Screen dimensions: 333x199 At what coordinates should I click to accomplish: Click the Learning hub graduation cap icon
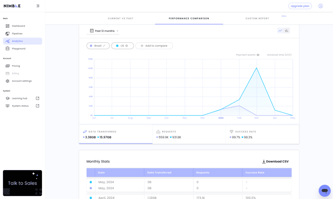pos(7,98)
